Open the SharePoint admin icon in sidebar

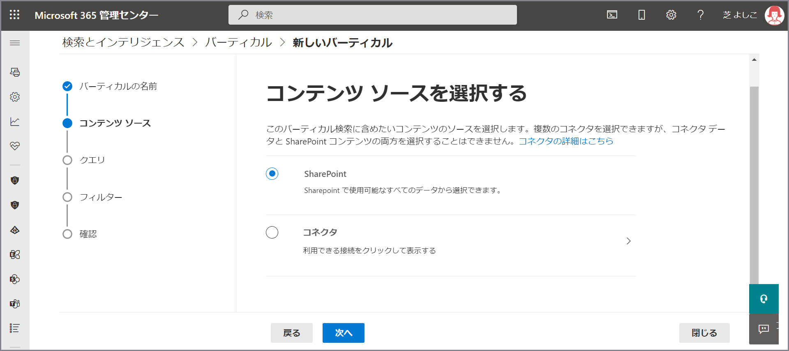[x=15, y=279]
